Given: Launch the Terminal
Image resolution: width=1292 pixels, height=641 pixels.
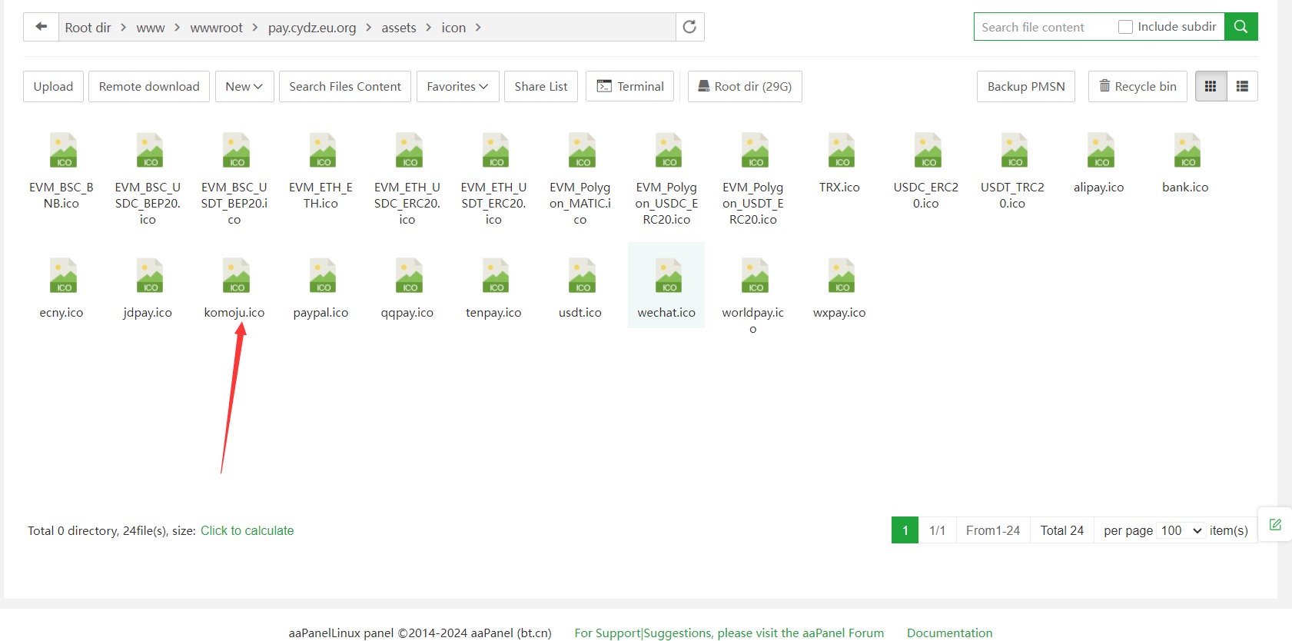Looking at the screenshot, I should click(x=630, y=86).
